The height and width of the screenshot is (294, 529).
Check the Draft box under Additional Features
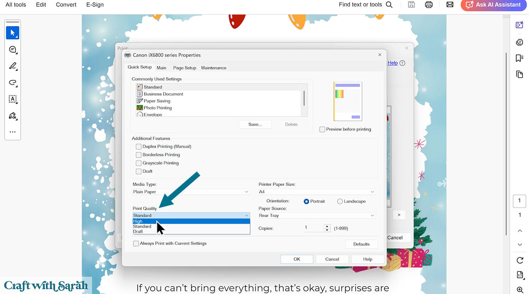click(139, 171)
